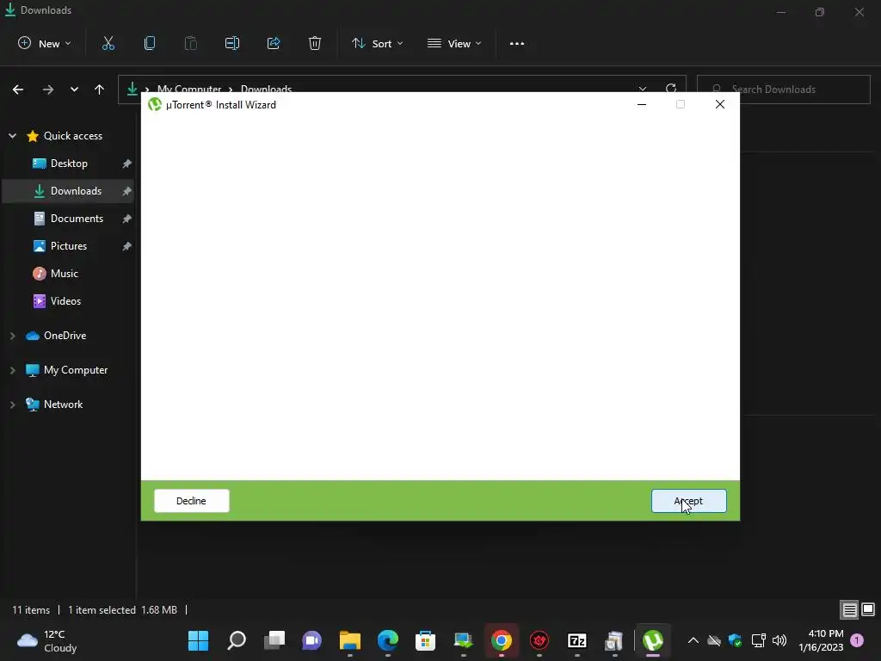Go forward using the right arrow
Screen dimensions: 881x661
[x=48, y=90]
